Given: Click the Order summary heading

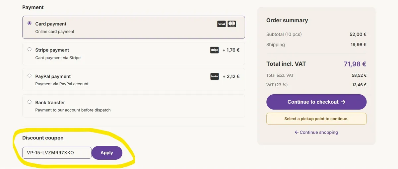Looking at the screenshot, I should click(x=287, y=20).
